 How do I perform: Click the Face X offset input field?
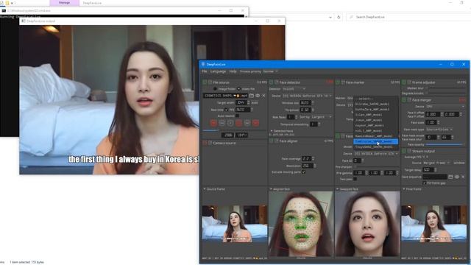pos(433,114)
